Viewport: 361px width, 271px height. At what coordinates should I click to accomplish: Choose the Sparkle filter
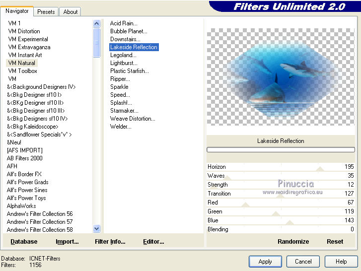point(119,87)
